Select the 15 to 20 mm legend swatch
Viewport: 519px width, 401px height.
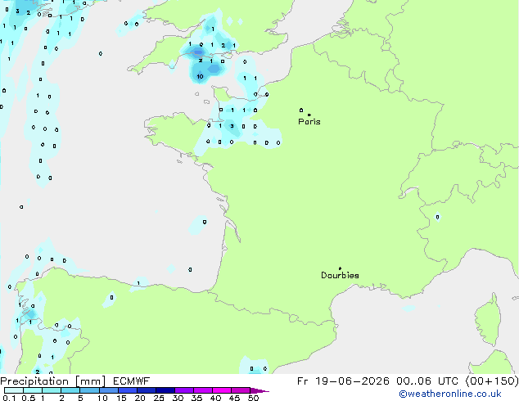click(128, 390)
